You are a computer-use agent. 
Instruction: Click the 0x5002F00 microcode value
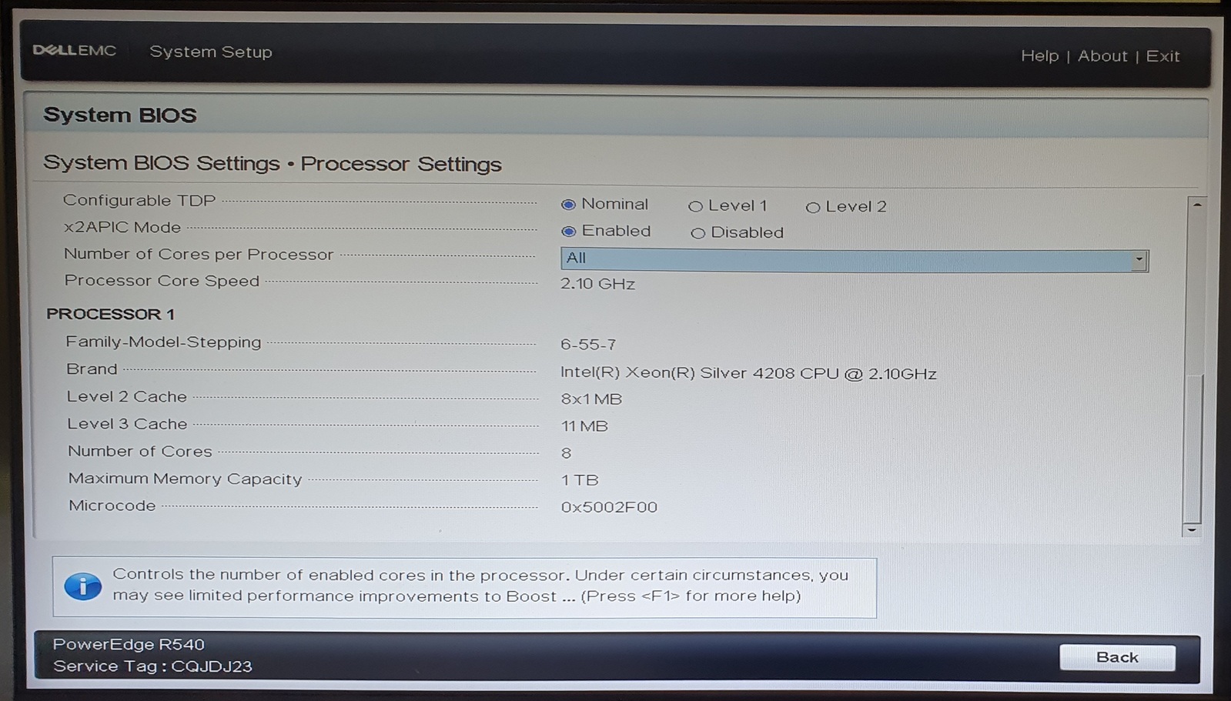[x=609, y=507]
